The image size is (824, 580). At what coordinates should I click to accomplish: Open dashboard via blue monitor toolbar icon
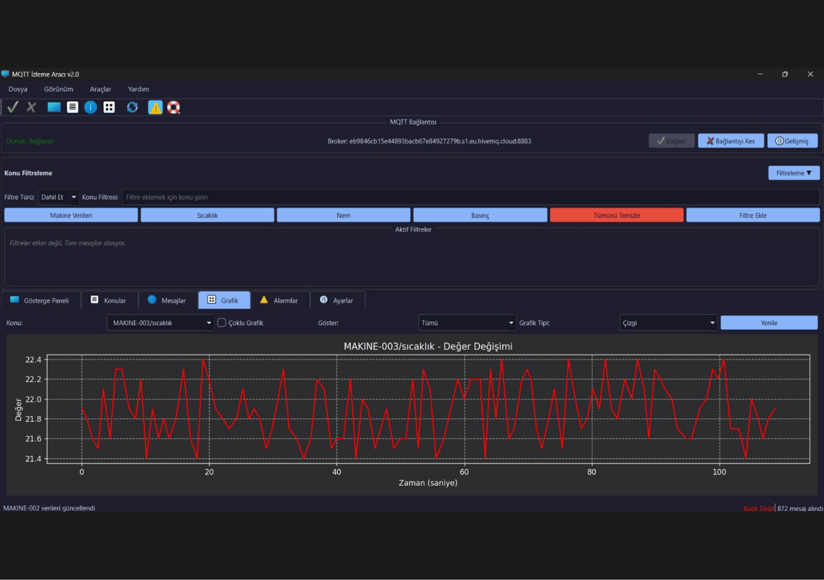coord(54,107)
